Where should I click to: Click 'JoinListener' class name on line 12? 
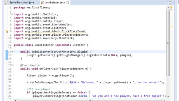(44, 45)
